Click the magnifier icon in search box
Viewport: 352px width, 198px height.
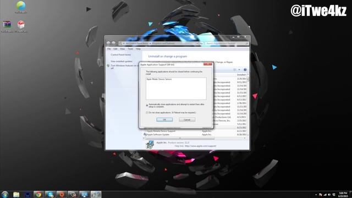click(x=246, y=43)
